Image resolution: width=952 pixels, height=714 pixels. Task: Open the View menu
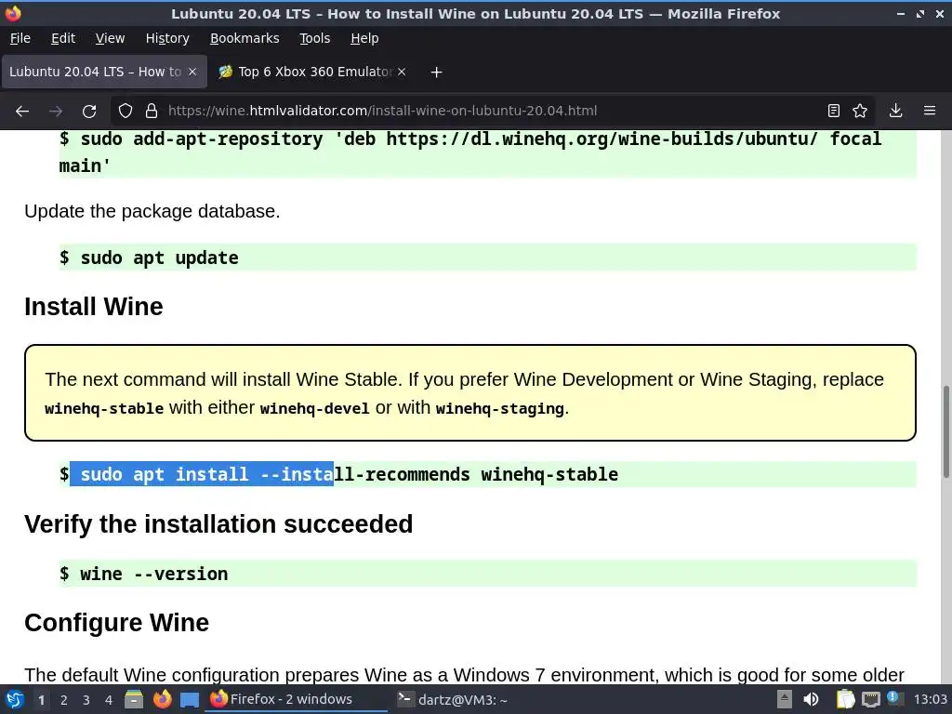110,38
